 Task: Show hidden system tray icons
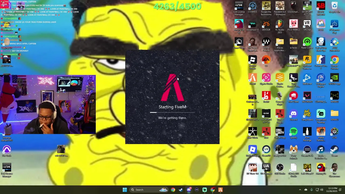pos(300,190)
